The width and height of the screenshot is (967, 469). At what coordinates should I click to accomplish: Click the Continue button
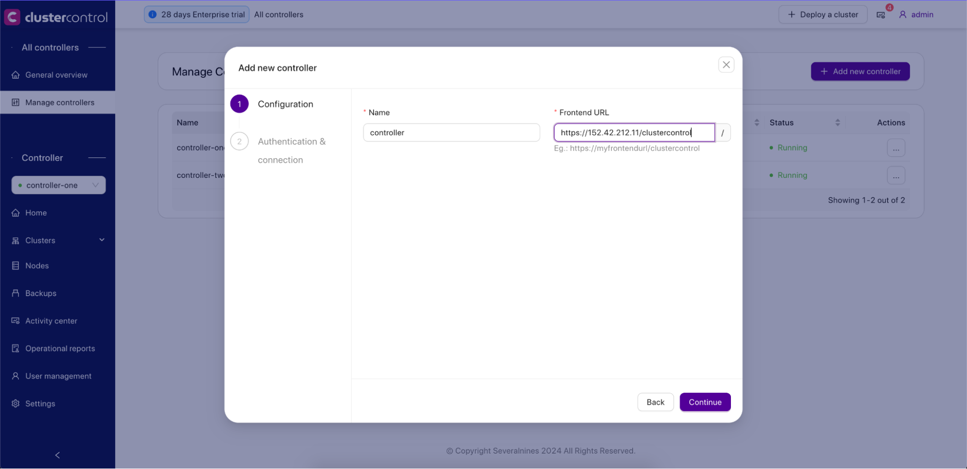pos(705,402)
